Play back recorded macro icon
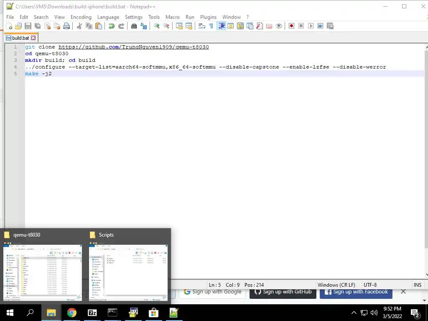The height and width of the screenshot is (321, 428). [311, 26]
